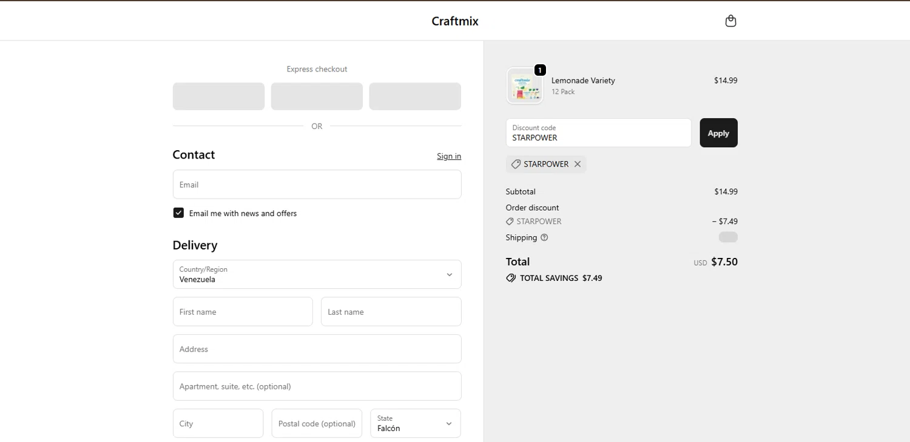Open the shopping bag cart icon
The width and height of the screenshot is (910, 442).
(x=730, y=21)
